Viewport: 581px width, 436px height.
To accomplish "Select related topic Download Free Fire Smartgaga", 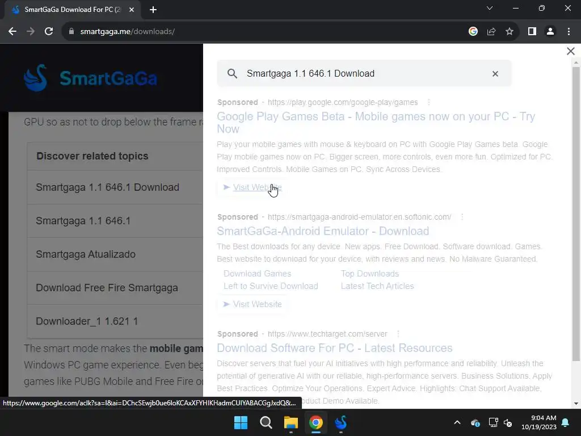I will pyautogui.click(x=115, y=288).
